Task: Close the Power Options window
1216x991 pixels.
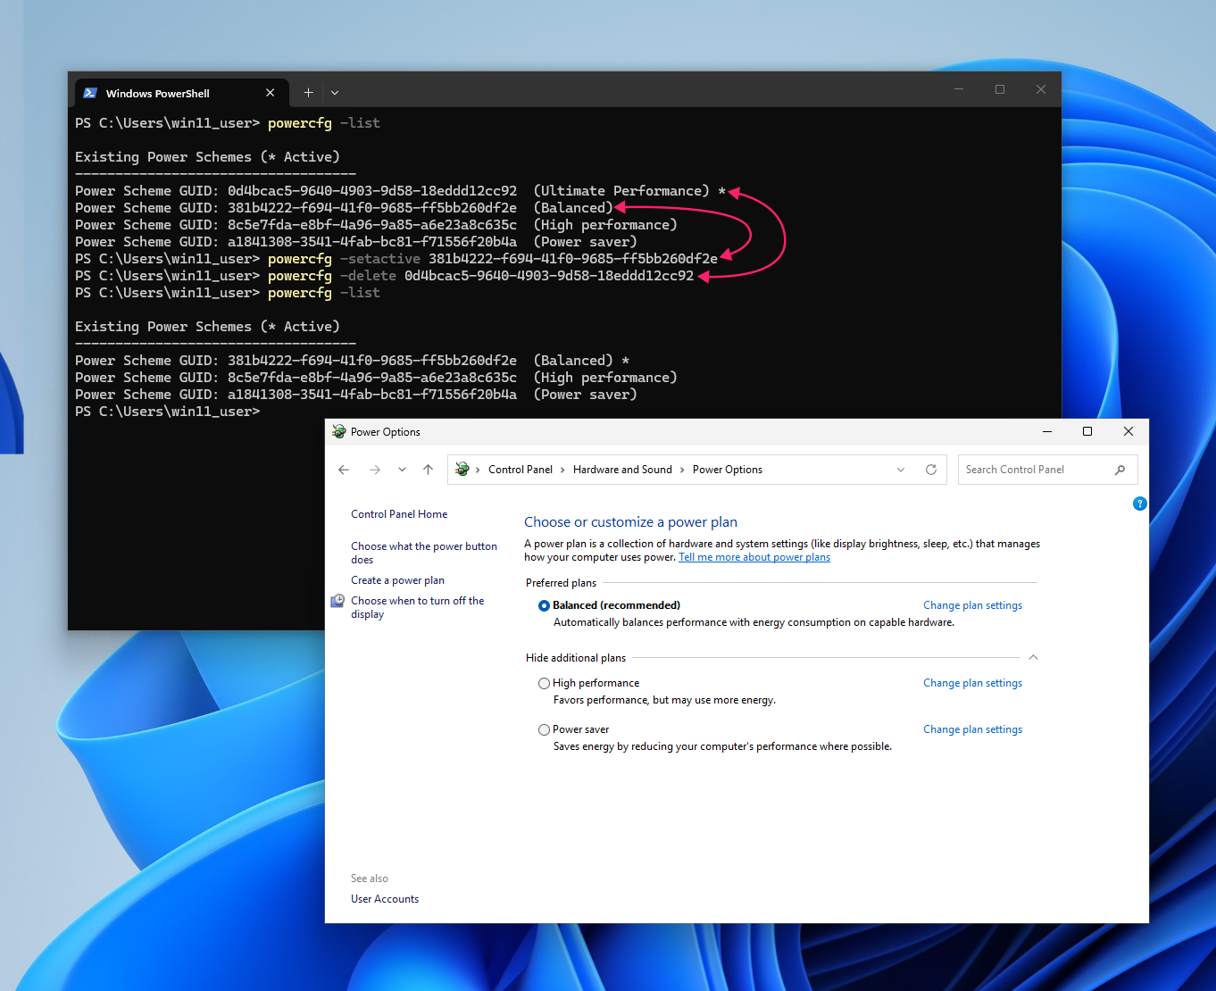Action: [x=1129, y=431]
